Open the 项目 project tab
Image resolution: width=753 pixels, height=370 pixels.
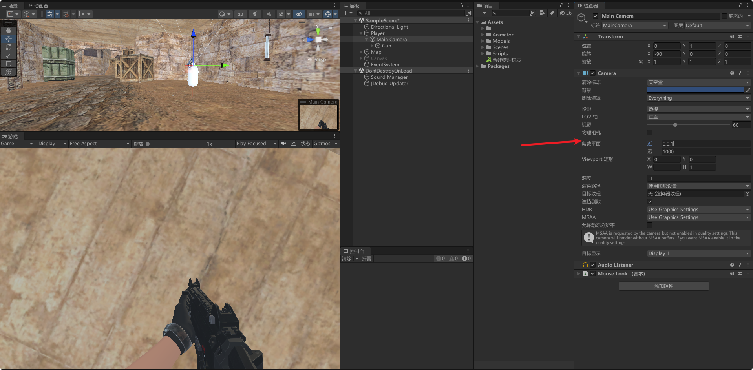pos(485,5)
